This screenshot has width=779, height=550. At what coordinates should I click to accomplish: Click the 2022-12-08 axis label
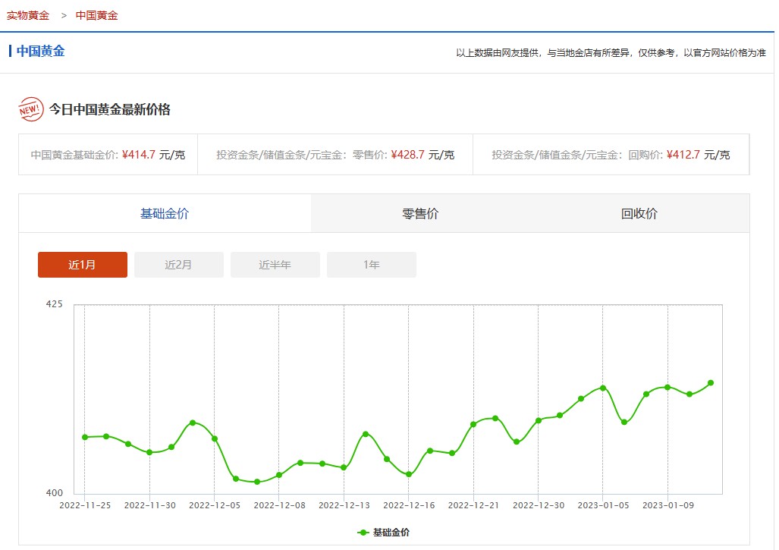tap(279, 505)
